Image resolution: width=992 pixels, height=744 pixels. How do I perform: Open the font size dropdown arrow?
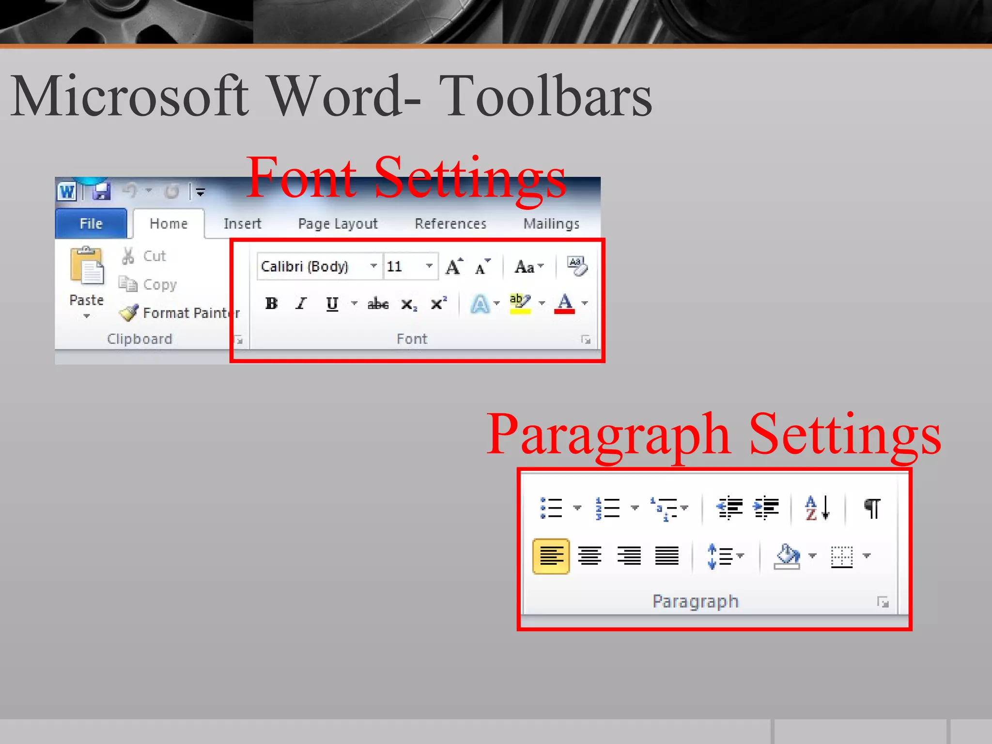429,266
